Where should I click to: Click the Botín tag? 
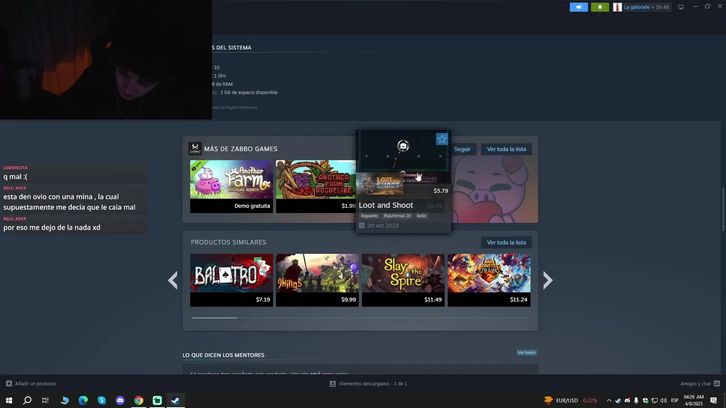421,216
